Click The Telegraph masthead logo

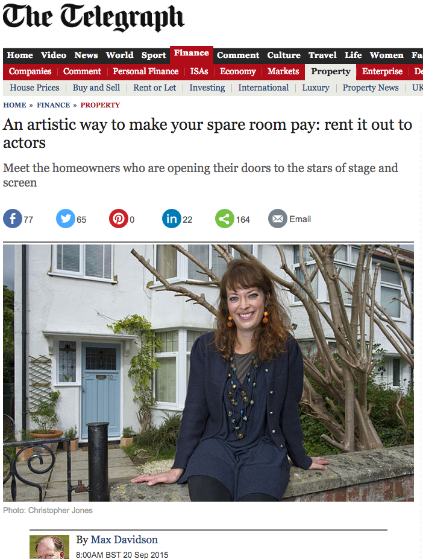pos(93,18)
